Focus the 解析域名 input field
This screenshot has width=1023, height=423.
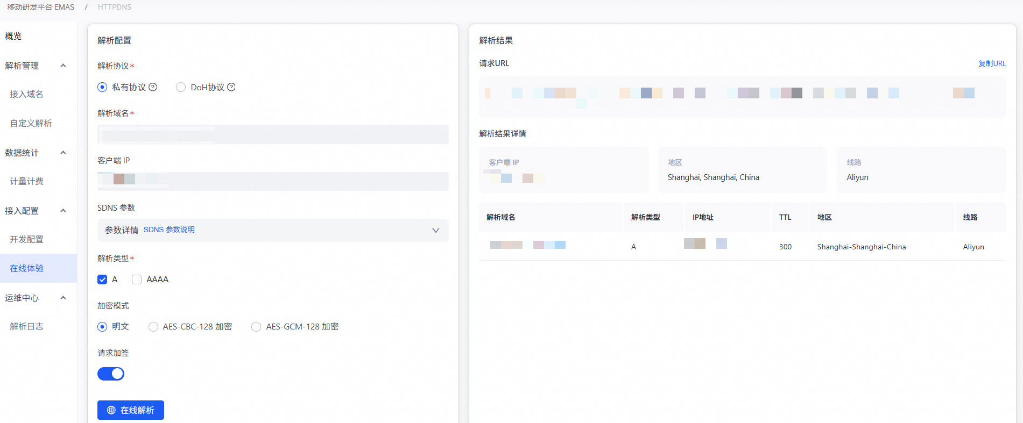point(273,134)
